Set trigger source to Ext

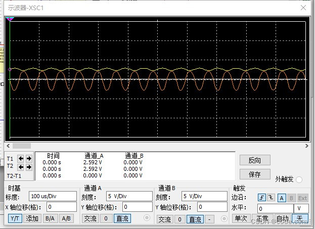click(302, 198)
